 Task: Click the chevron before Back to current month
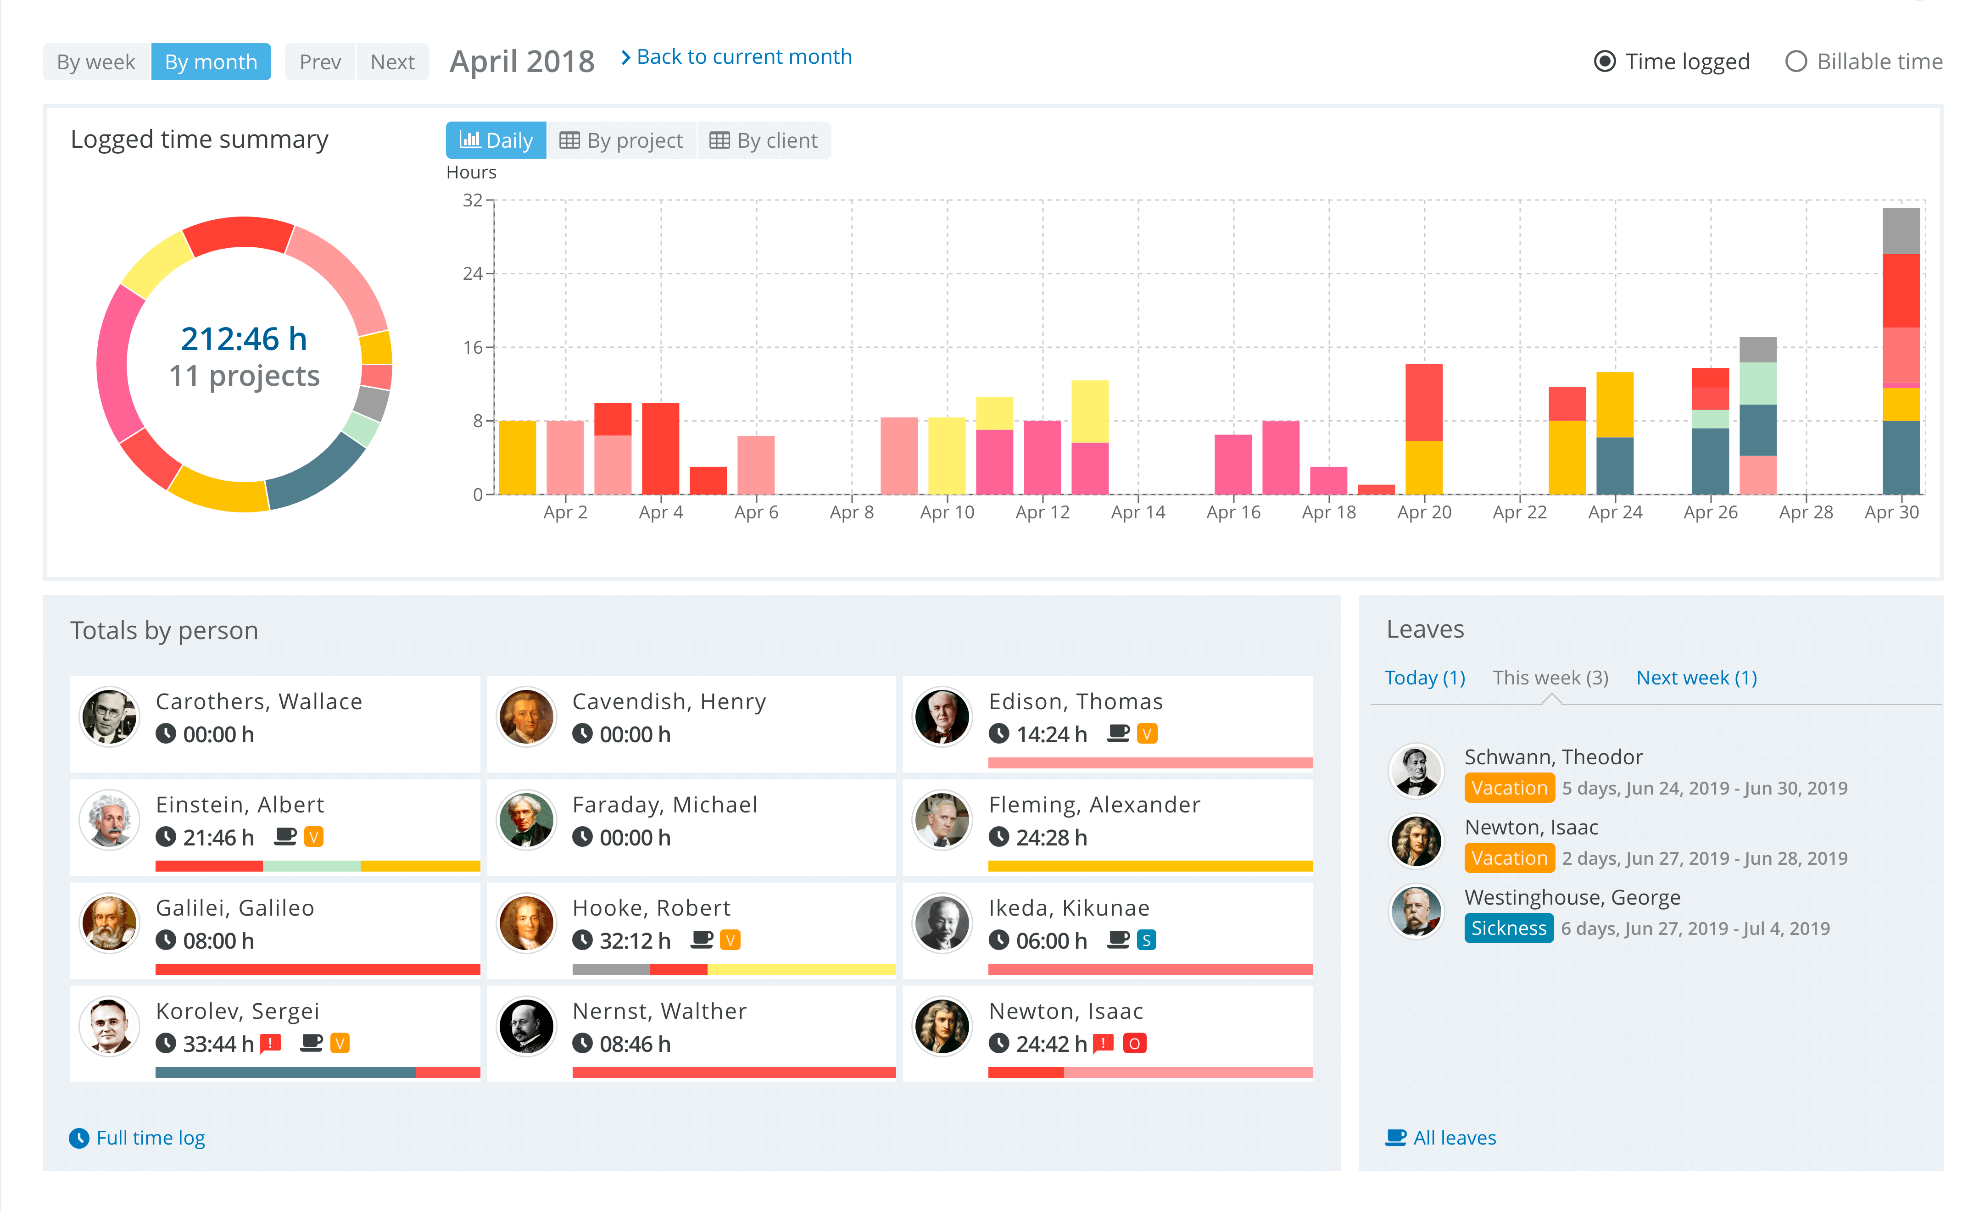coord(625,57)
